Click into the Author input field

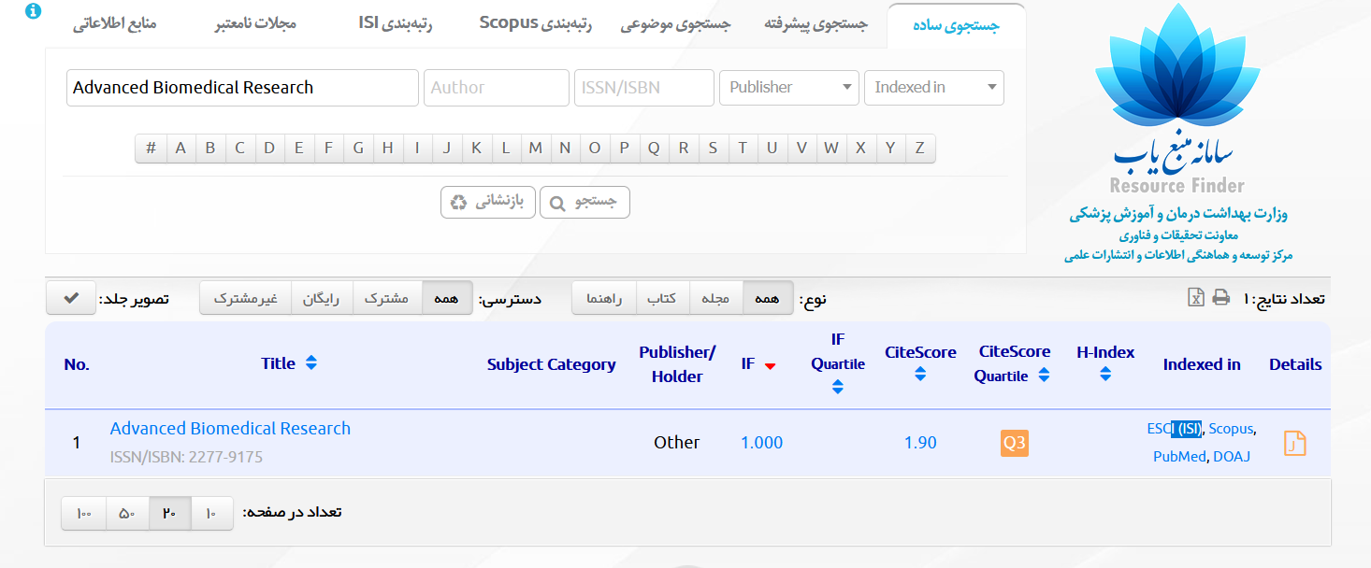point(496,88)
